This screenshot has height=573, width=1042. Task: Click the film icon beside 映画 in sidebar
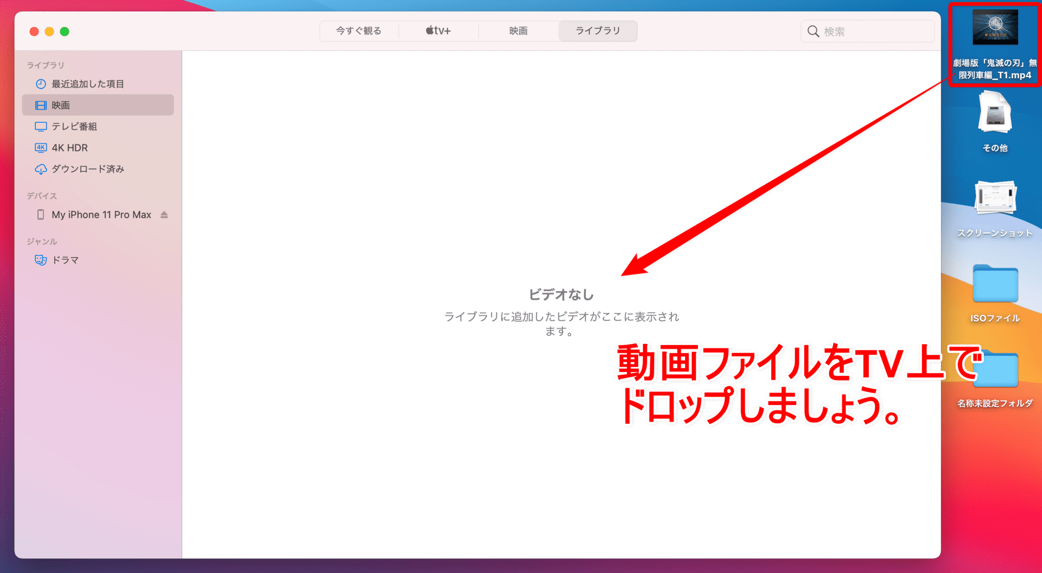(x=41, y=105)
